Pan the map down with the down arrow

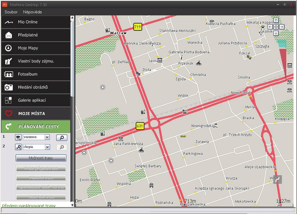point(276,33)
